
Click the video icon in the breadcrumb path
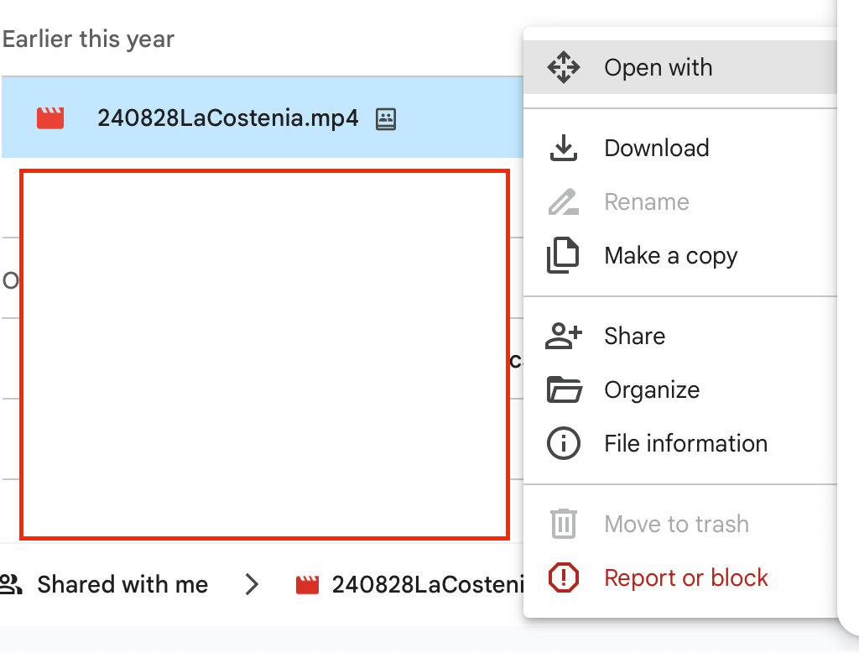(x=308, y=584)
